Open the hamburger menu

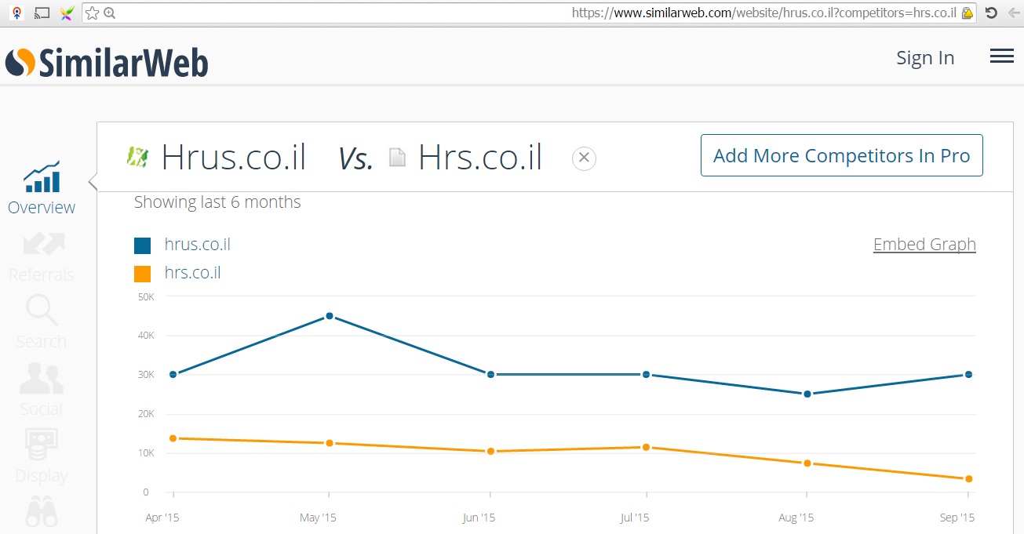pos(1002,56)
